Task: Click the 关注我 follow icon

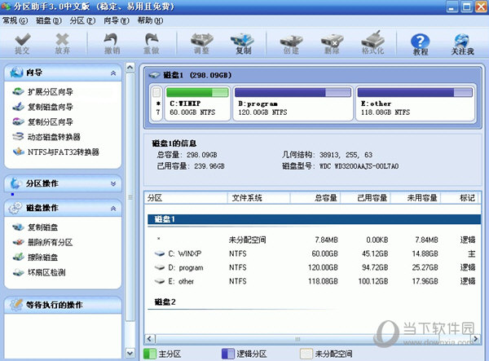Action: (x=462, y=45)
